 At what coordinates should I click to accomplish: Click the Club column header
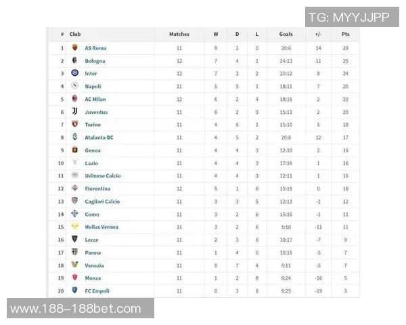tap(75, 34)
